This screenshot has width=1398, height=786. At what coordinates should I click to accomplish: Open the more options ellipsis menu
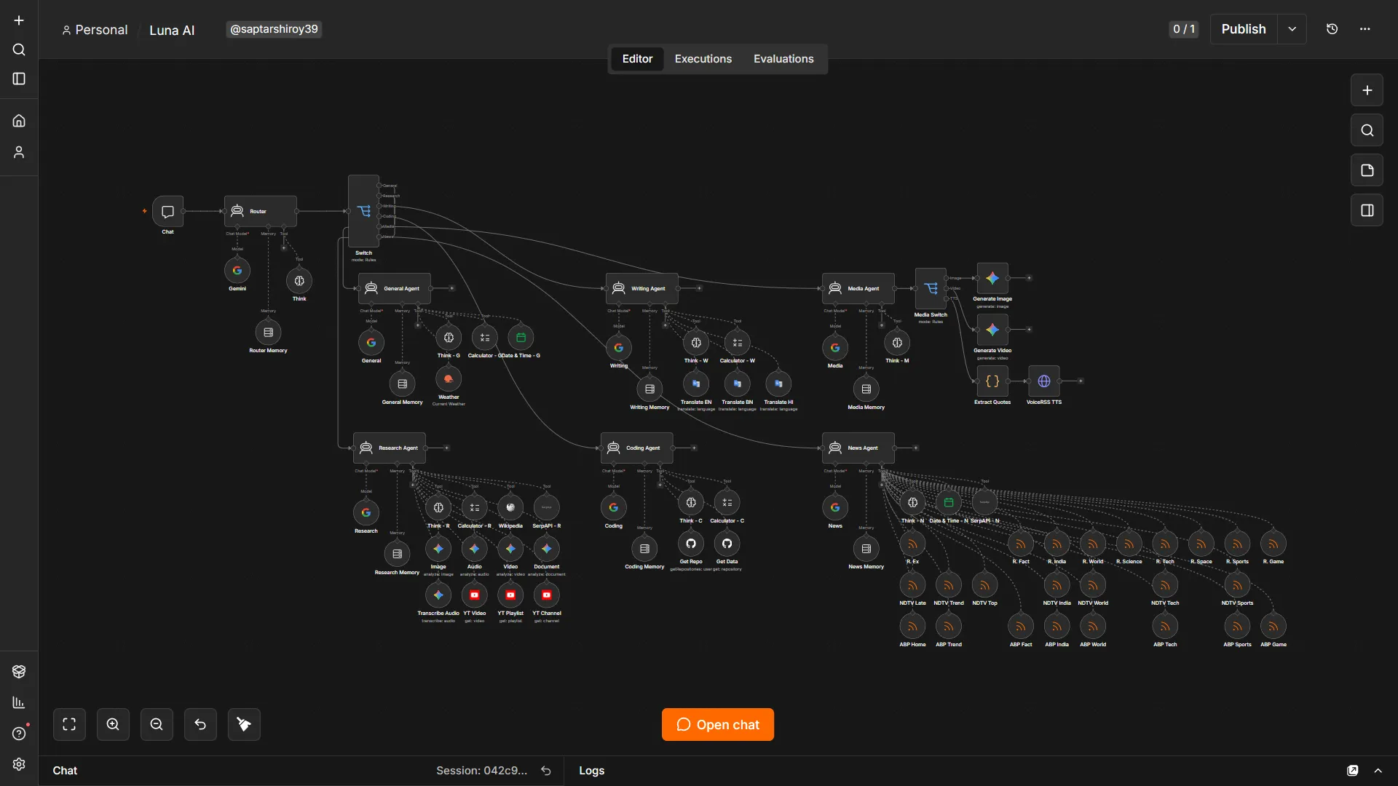(1365, 29)
